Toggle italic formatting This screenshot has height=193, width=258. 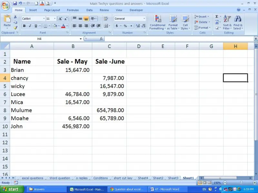pyautogui.click(x=30, y=26)
